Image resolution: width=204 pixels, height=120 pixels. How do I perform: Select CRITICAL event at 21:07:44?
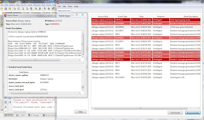pos(146,59)
